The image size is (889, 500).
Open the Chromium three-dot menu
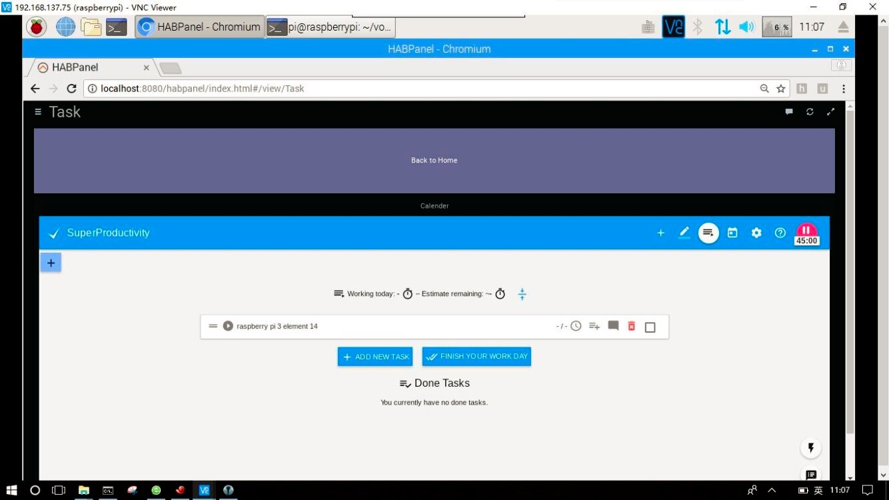pyautogui.click(x=844, y=89)
